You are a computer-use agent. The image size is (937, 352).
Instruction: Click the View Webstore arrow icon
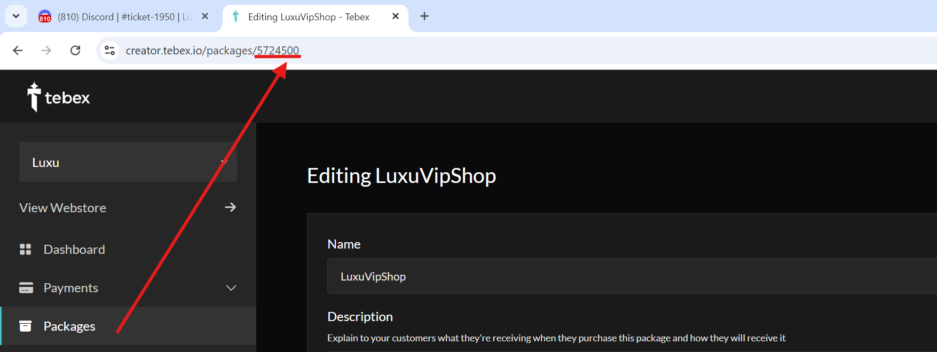pos(231,207)
